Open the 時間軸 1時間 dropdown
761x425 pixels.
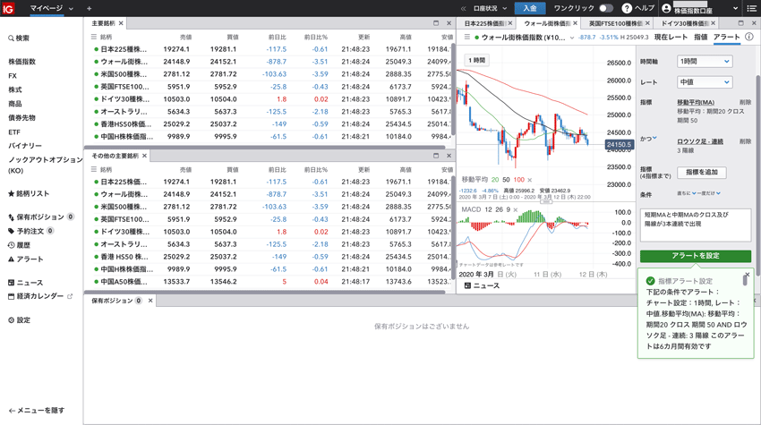coord(705,62)
